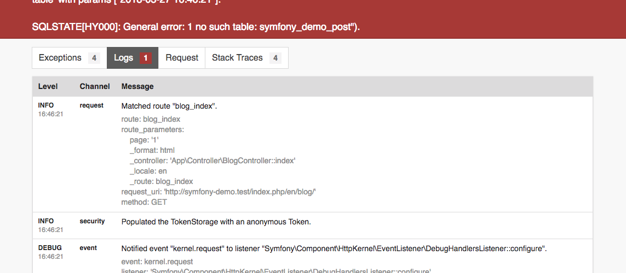626x273 pixels.
Task: Select 'Matched route "blog_index".' message text
Action: pos(169,106)
